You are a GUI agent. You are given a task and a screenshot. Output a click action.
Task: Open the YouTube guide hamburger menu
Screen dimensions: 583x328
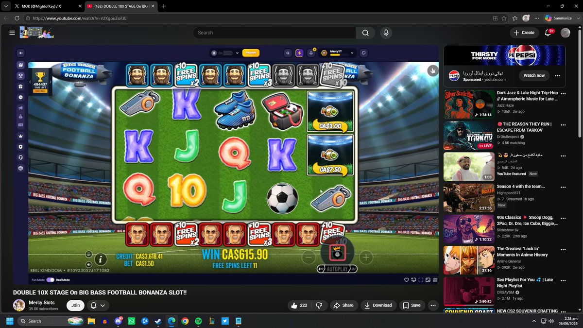(x=12, y=33)
